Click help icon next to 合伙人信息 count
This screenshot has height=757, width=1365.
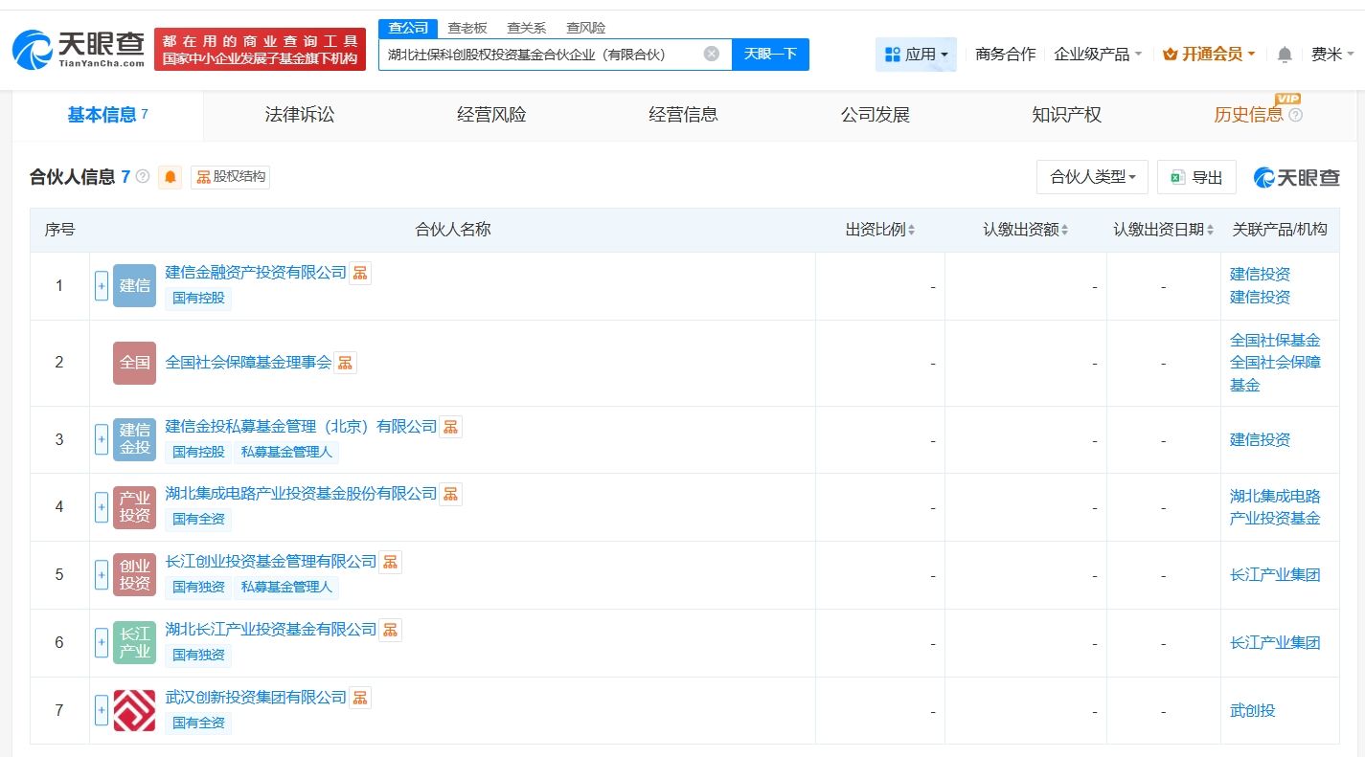[143, 177]
